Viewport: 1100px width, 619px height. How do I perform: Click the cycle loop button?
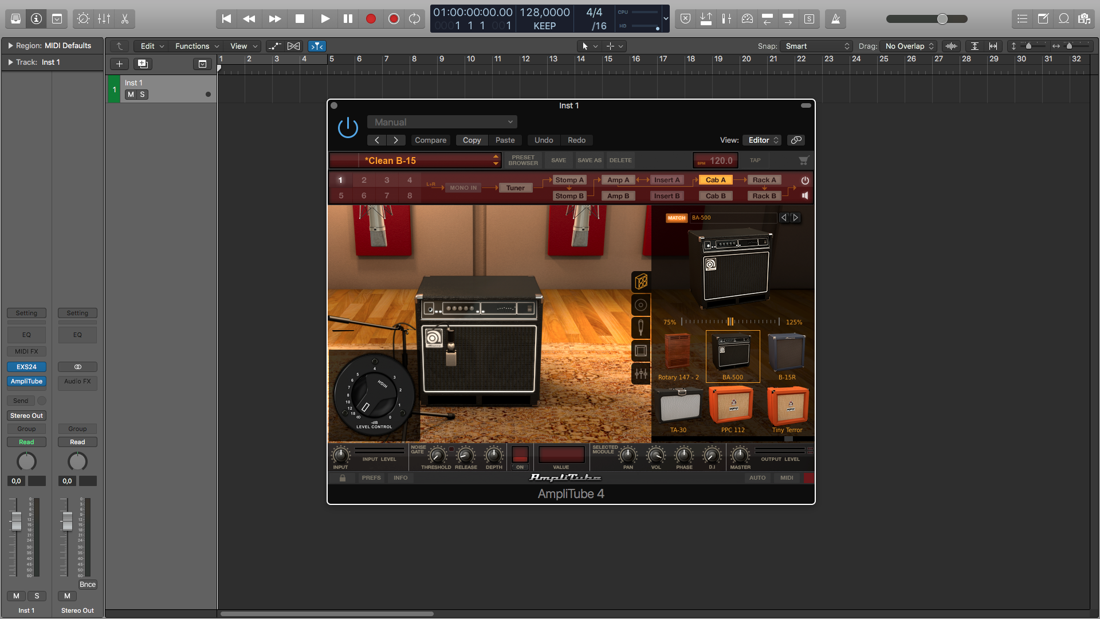(414, 19)
